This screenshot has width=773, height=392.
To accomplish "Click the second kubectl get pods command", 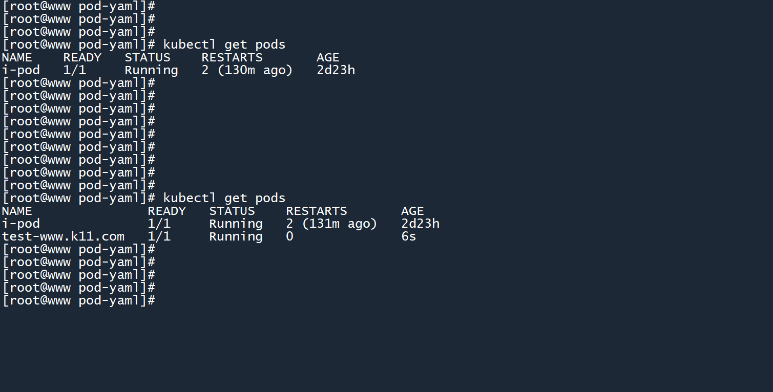I will coord(224,198).
